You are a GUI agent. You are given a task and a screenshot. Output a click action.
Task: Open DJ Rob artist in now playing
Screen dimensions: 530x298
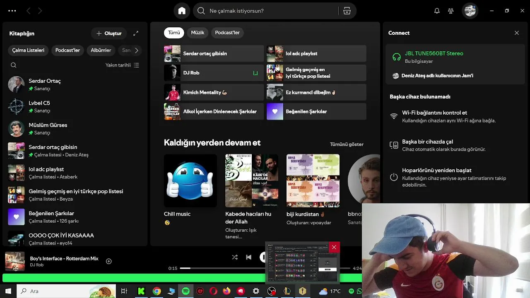click(x=36, y=265)
